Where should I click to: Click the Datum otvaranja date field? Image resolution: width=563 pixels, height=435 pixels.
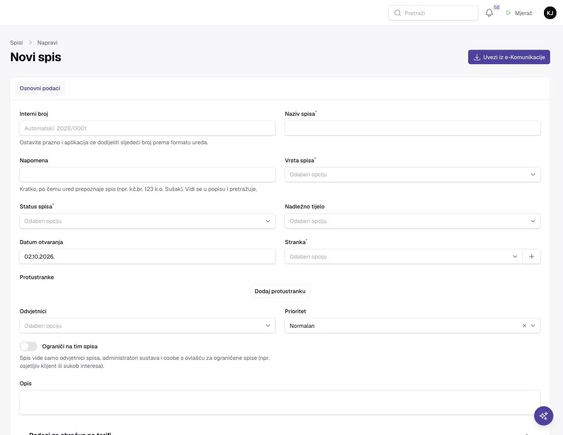tap(147, 257)
